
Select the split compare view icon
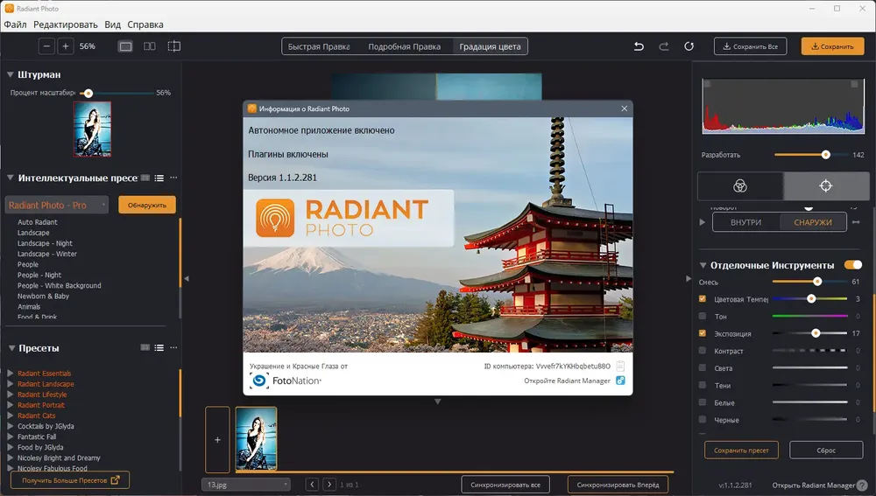pyautogui.click(x=150, y=46)
